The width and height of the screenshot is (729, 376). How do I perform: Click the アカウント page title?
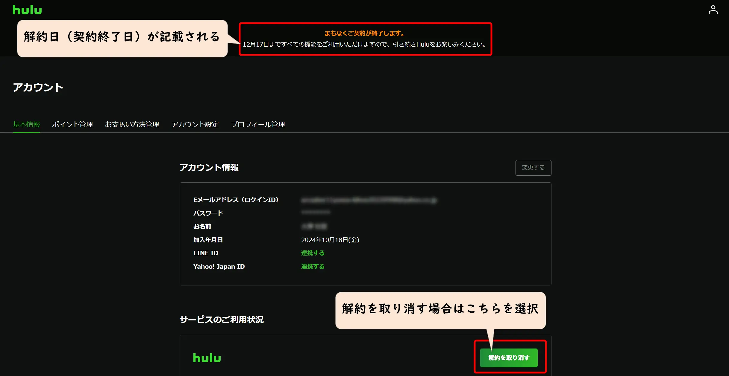(38, 87)
